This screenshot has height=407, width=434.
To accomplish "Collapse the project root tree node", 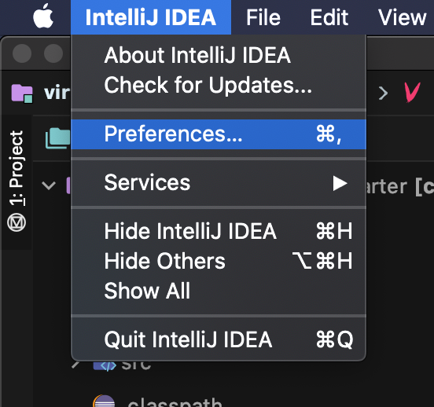I will 49,185.
